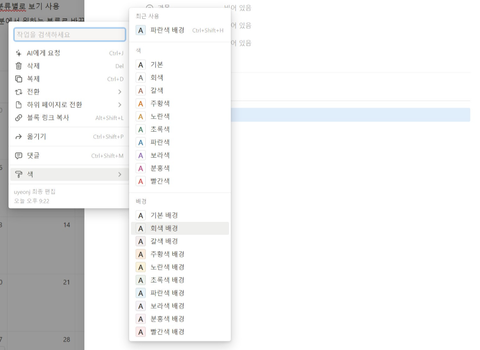480x350 pixels.
Task: Click the comment (댓글) bubble icon
Action: pos(19,155)
